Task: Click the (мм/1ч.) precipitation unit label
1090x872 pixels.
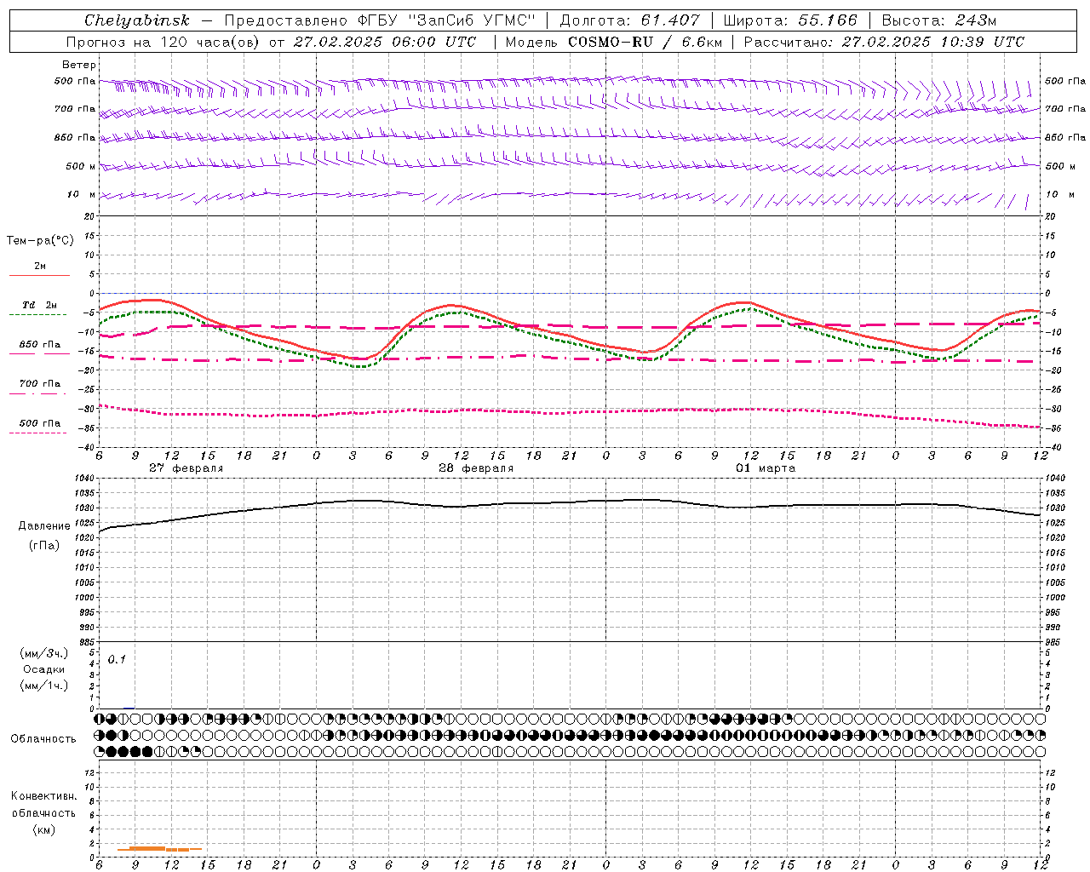Action: (x=43, y=686)
